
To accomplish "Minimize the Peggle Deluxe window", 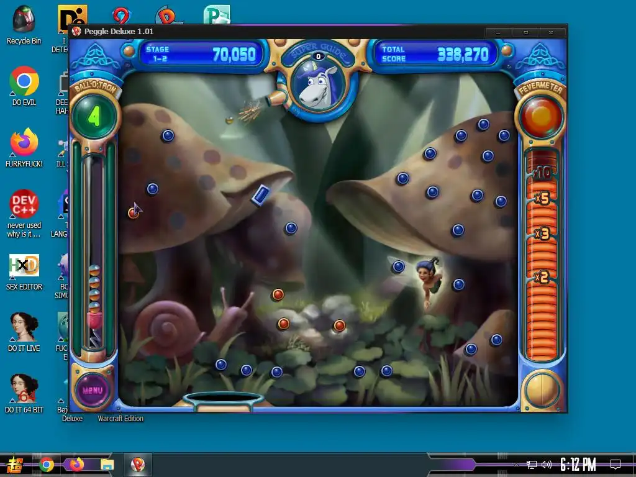I will tap(498, 32).
